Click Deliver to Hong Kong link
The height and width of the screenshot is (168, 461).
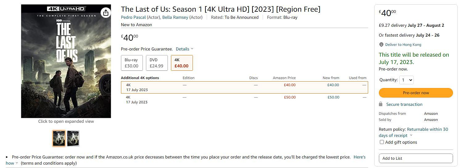pyautogui.click(x=403, y=45)
